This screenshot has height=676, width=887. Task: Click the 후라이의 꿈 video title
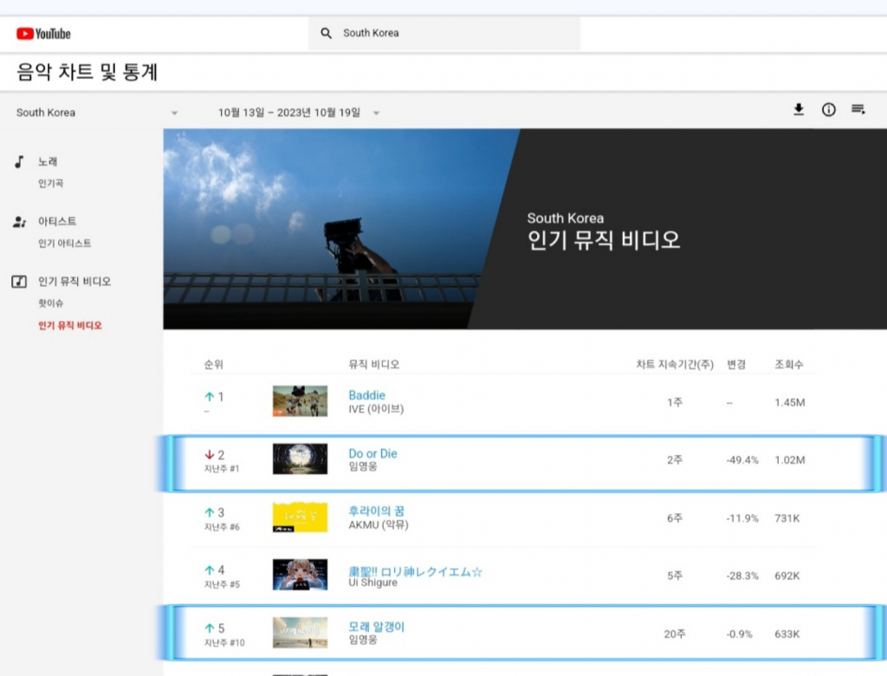tap(378, 511)
